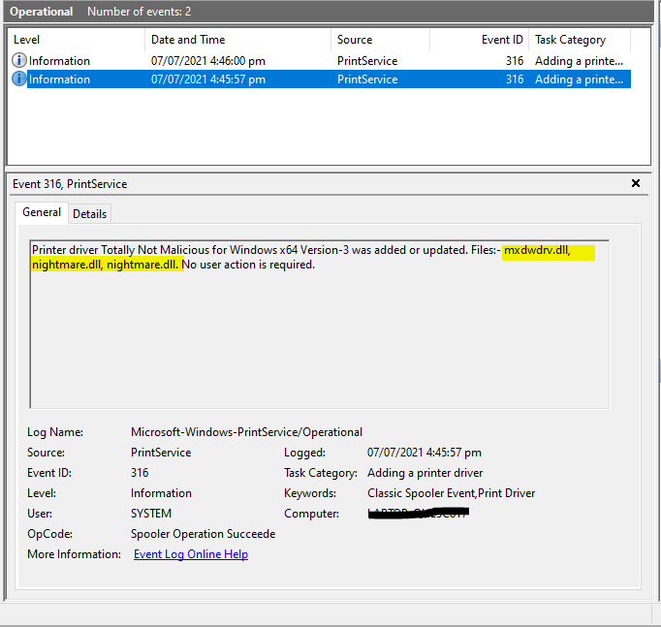661x627 pixels.
Task: Click info icon of 4:46:00 pm event
Action: pyautogui.click(x=19, y=60)
